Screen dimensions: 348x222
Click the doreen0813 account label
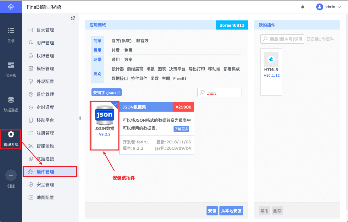point(232,25)
